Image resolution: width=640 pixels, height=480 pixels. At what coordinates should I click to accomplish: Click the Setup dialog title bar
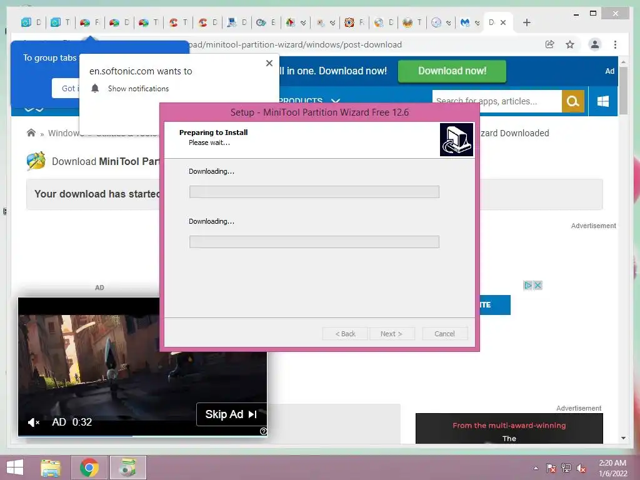[319, 112]
